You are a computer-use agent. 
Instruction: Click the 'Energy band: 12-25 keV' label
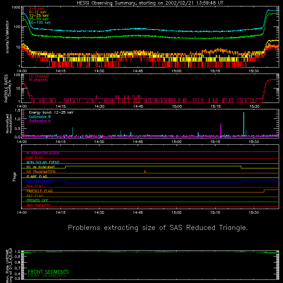51,112
